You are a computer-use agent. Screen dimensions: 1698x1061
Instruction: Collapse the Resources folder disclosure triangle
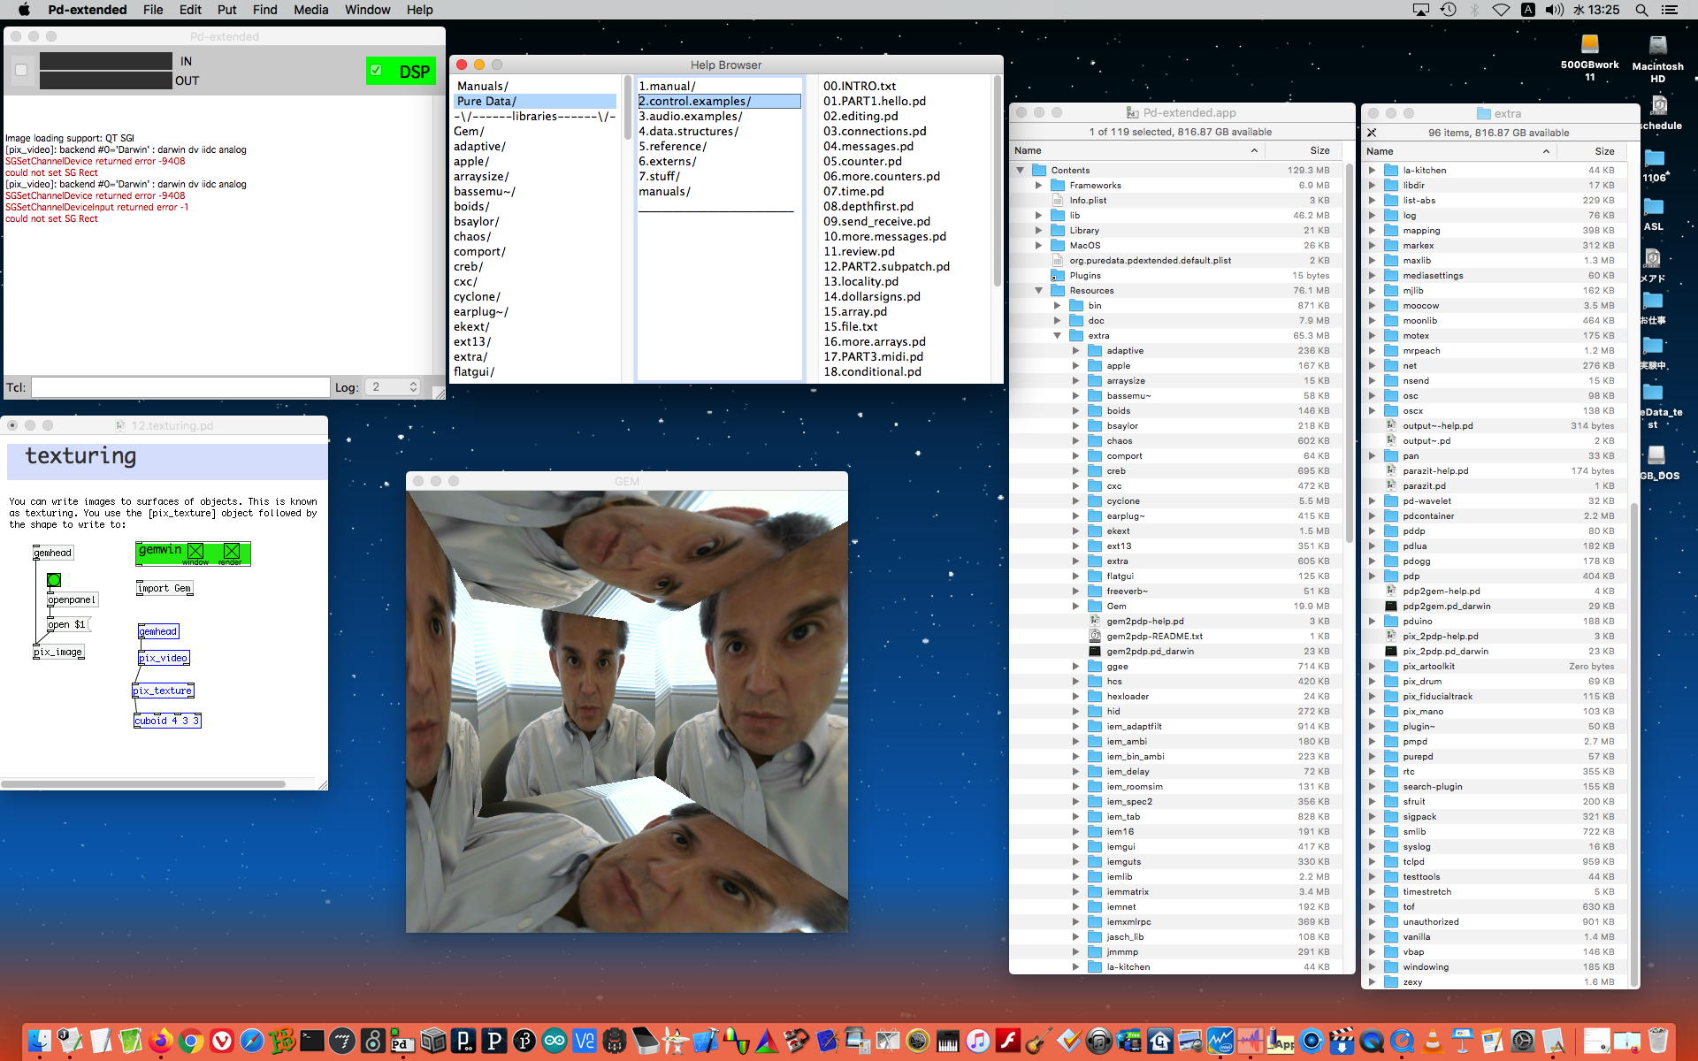coord(1039,290)
